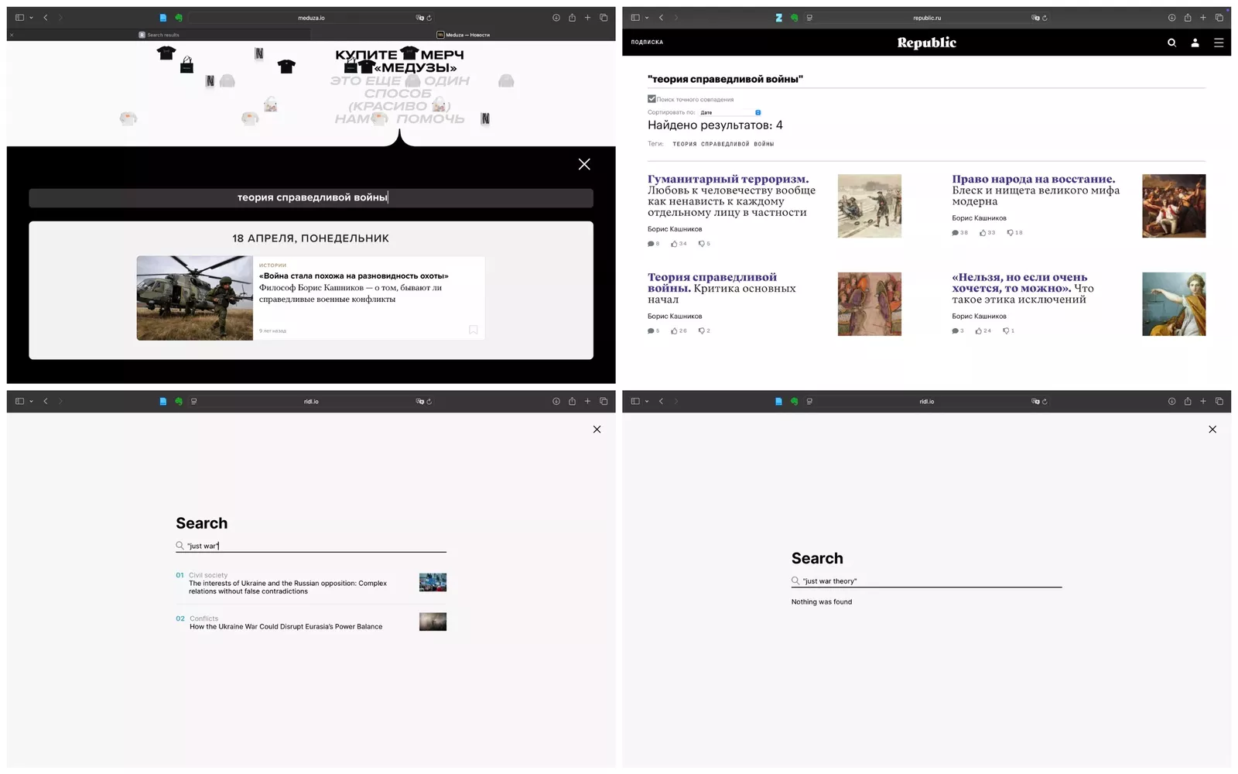Open the 'How the Ukraine War Could Disrupt' result
1238x774 pixels.
click(x=286, y=627)
